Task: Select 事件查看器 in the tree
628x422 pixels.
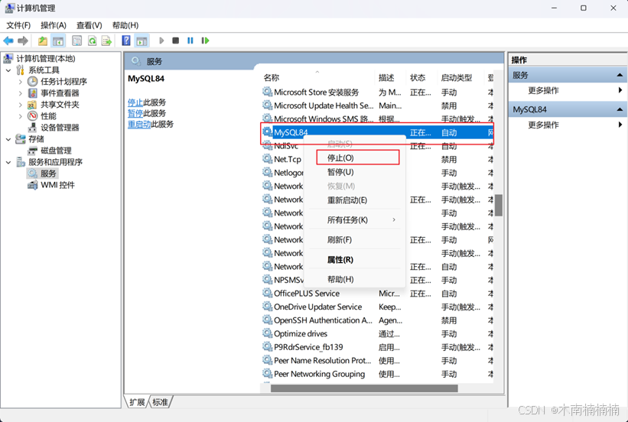Action: coord(60,93)
